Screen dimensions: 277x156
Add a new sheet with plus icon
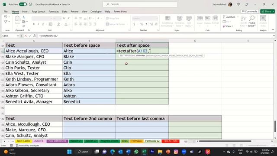point(186,141)
